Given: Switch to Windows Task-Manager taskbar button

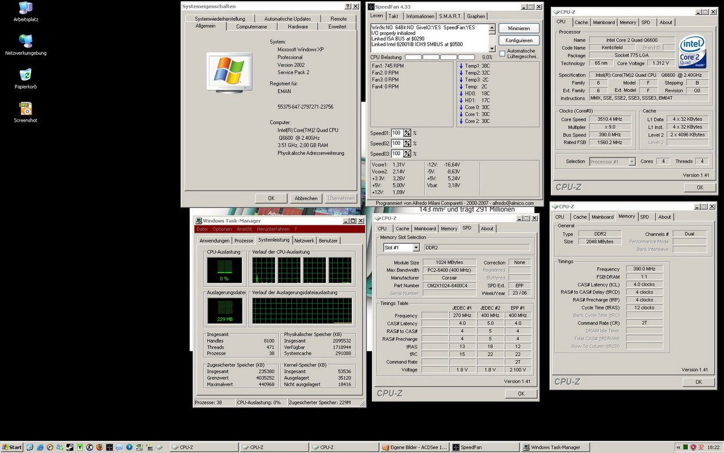Looking at the screenshot, I should [x=555, y=447].
